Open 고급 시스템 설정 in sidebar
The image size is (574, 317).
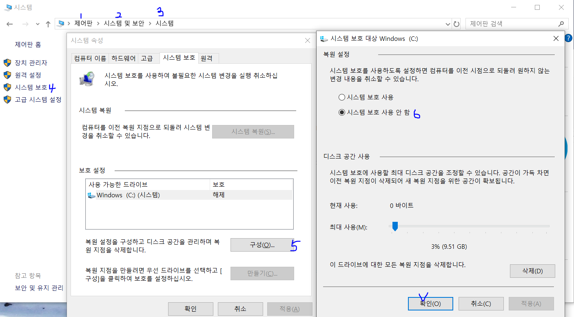pos(38,99)
